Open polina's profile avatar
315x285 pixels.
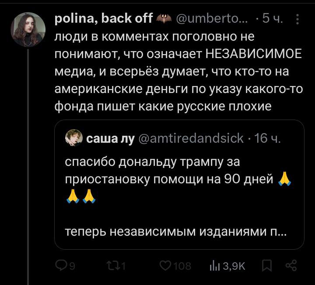[x=28, y=30]
